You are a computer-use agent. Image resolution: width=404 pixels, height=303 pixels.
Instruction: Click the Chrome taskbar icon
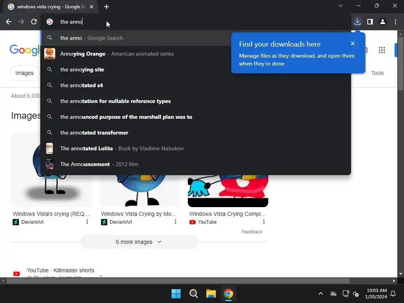(x=228, y=294)
